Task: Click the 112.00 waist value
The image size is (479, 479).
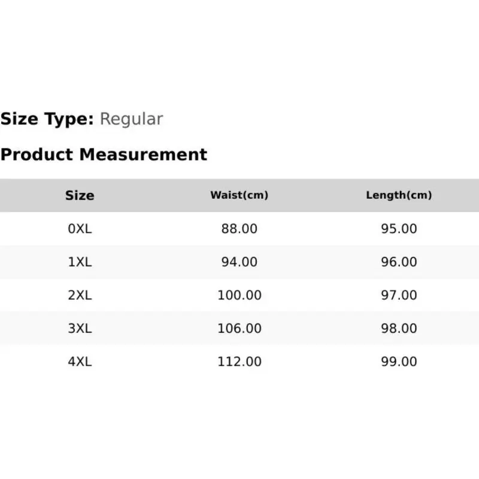Action: pos(239,362)
